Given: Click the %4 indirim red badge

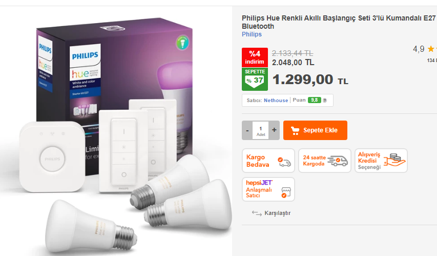Looking at the screenshot, I should click(255, 57).
